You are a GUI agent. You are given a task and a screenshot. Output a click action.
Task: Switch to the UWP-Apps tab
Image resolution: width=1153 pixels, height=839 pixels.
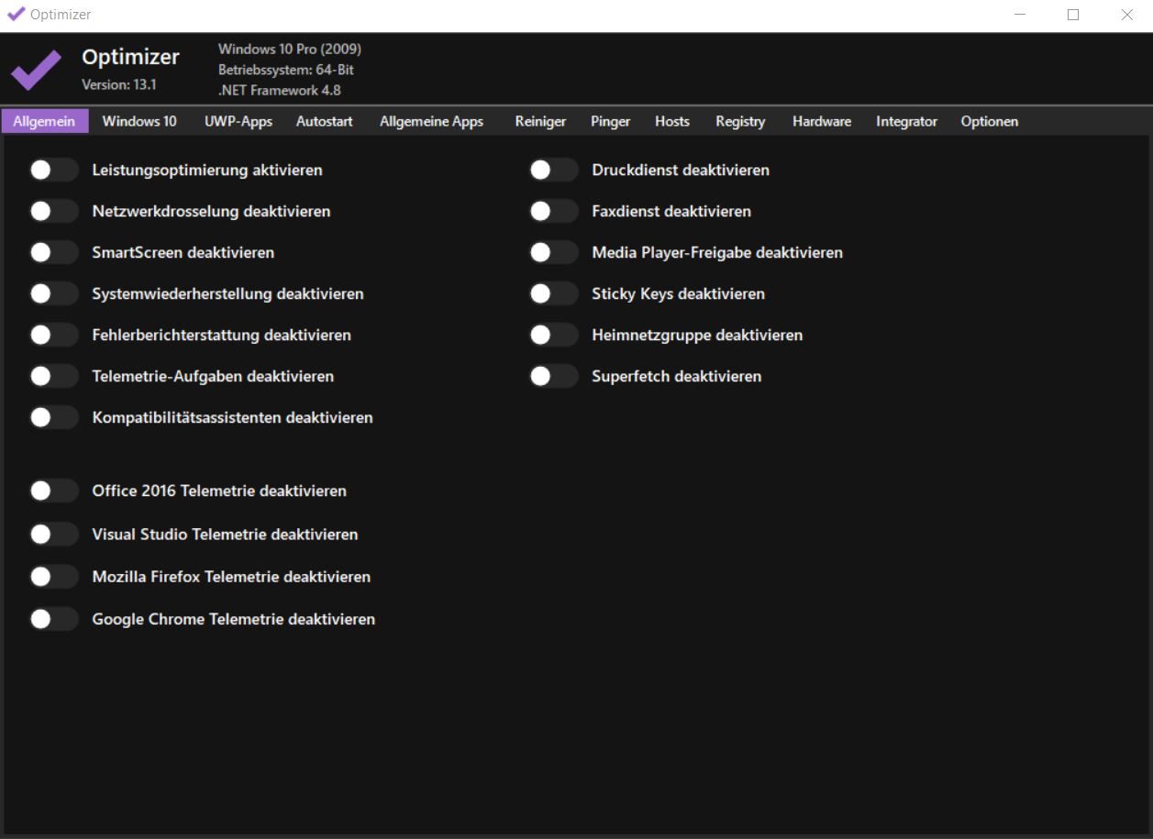(238, 121)
